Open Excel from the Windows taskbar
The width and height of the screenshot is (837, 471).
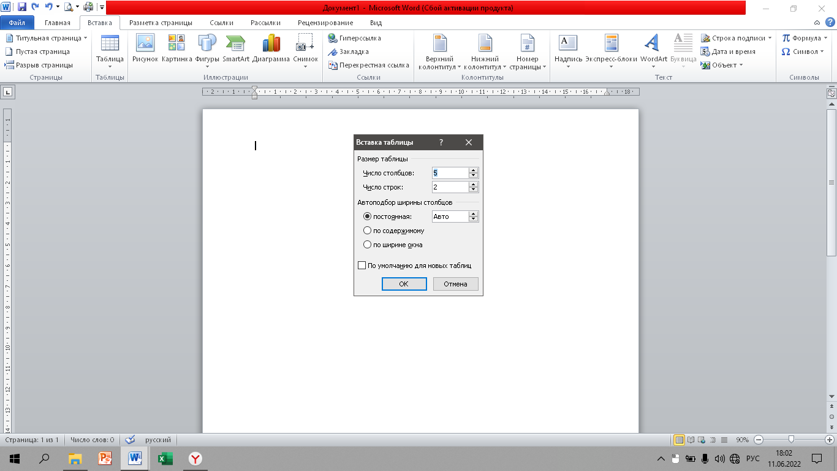pos(165,458)
